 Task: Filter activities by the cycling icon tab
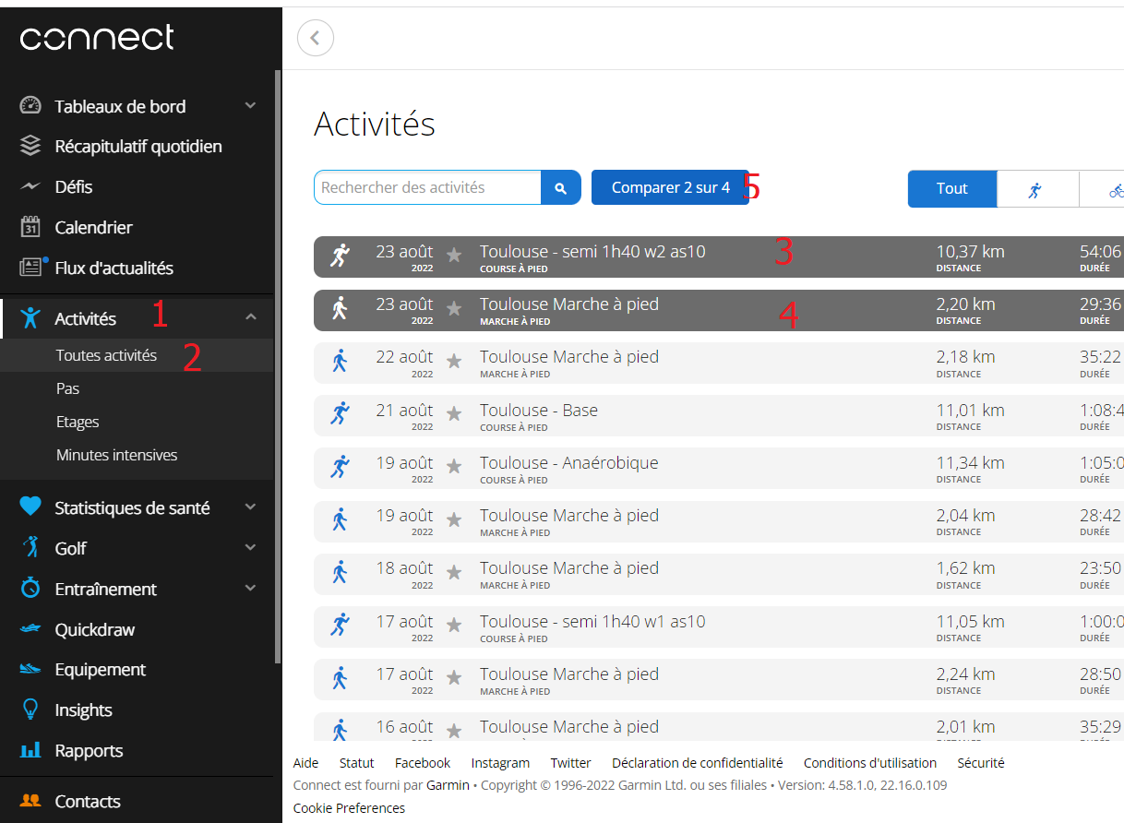(1108, 189)
